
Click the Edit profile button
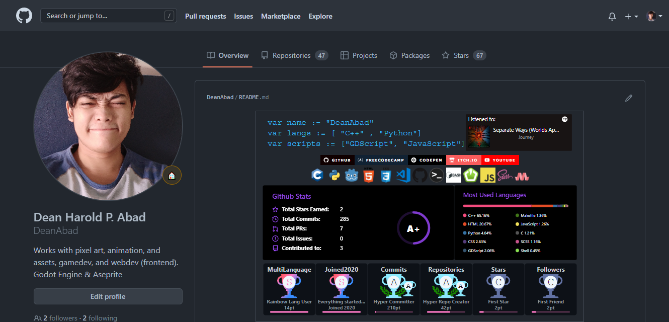click(x=108, y=296)
